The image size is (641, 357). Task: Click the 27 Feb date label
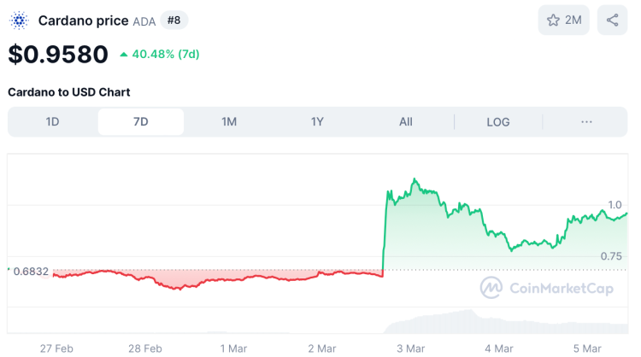(56, 348)
